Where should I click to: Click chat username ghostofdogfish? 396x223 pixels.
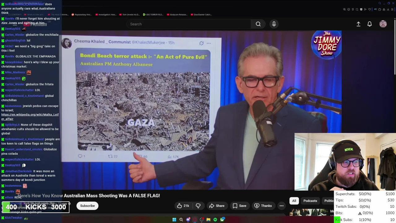(15, 41)
